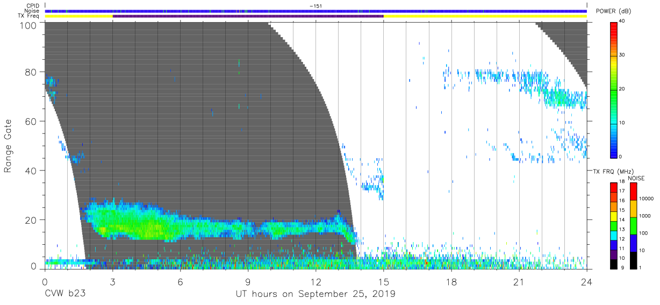Select the 24 tick on the UT hours axis

586,281
